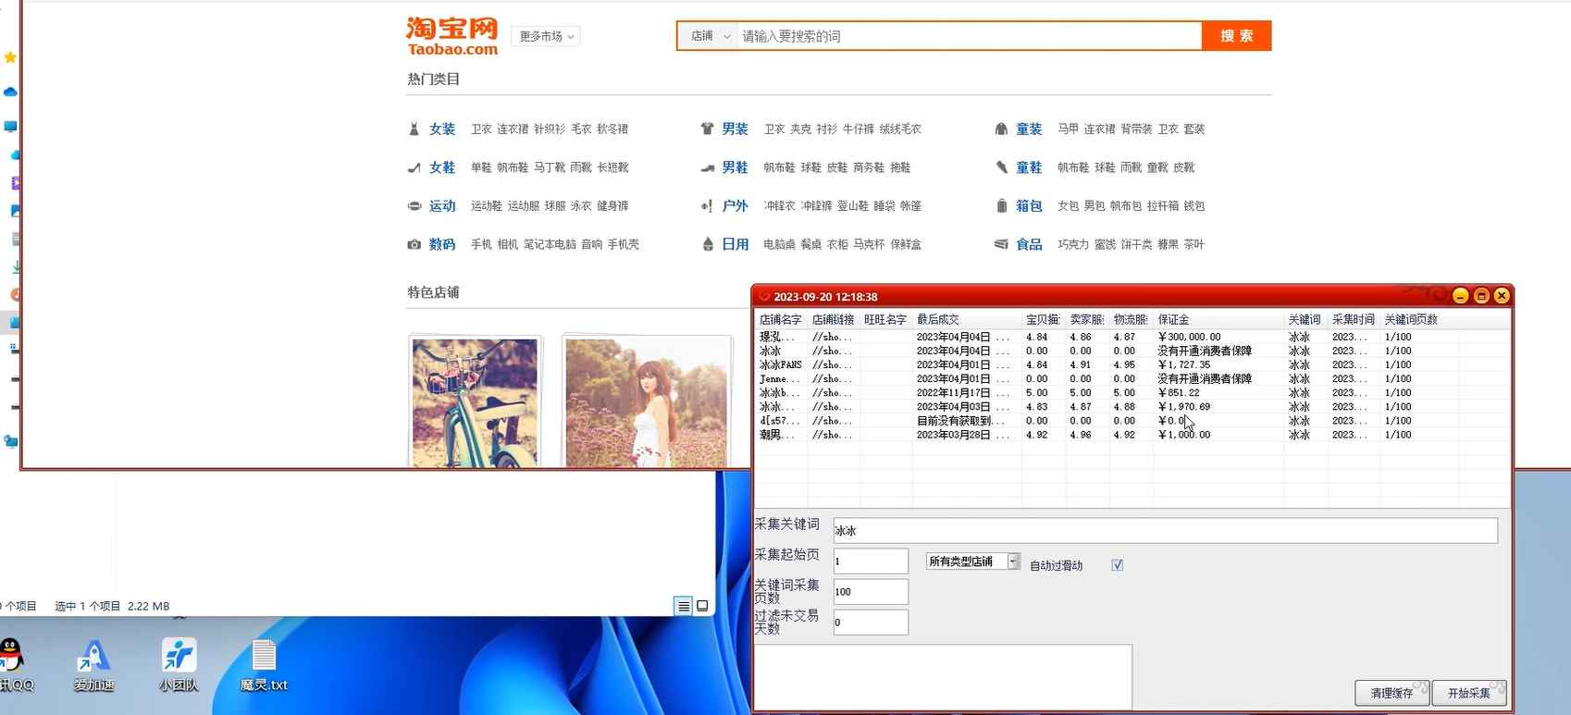Click the 魔灵.txt file icon

(264, 659)
